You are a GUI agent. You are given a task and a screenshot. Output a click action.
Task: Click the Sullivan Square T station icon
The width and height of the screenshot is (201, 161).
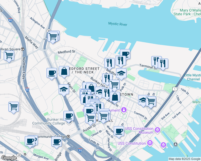point(23,49)
